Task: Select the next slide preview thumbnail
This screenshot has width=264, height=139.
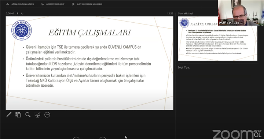Action: click(x=217, y=38)
